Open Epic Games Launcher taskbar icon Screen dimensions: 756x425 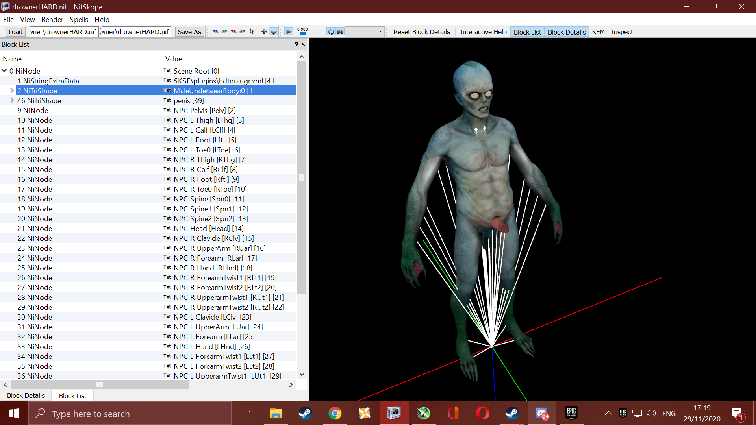571,413
